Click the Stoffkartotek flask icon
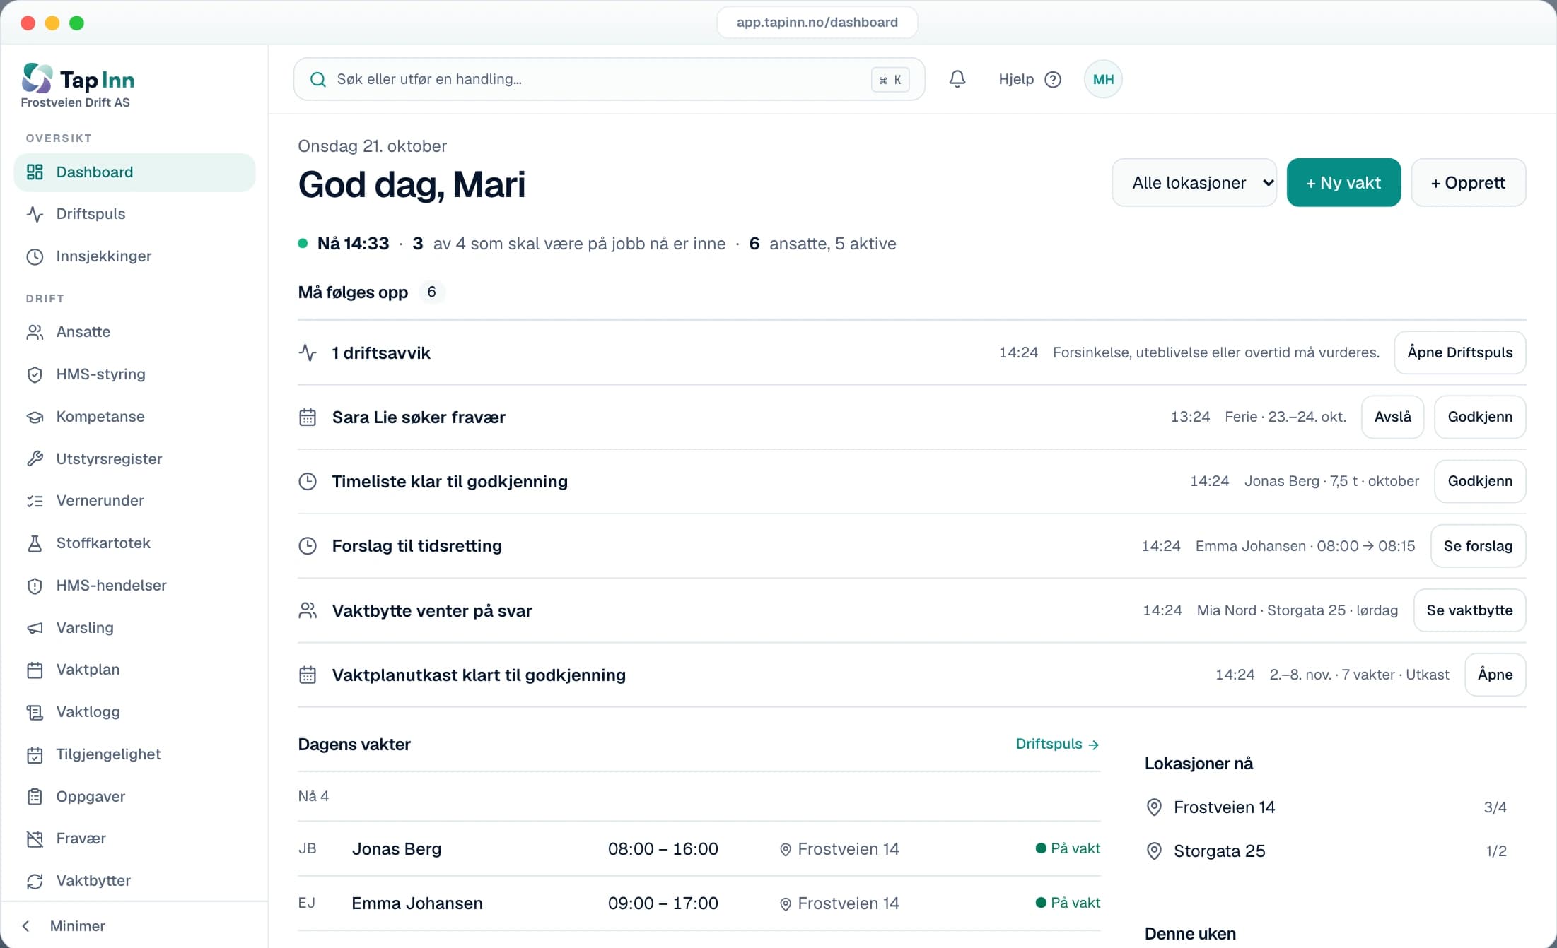The height and width of the screenshot is (948, 1557). click(35, 543)
